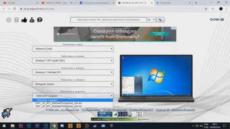Click the volume icon in the system tray
This screenshot has height=129, width=230.
click(x=201, y=126)
